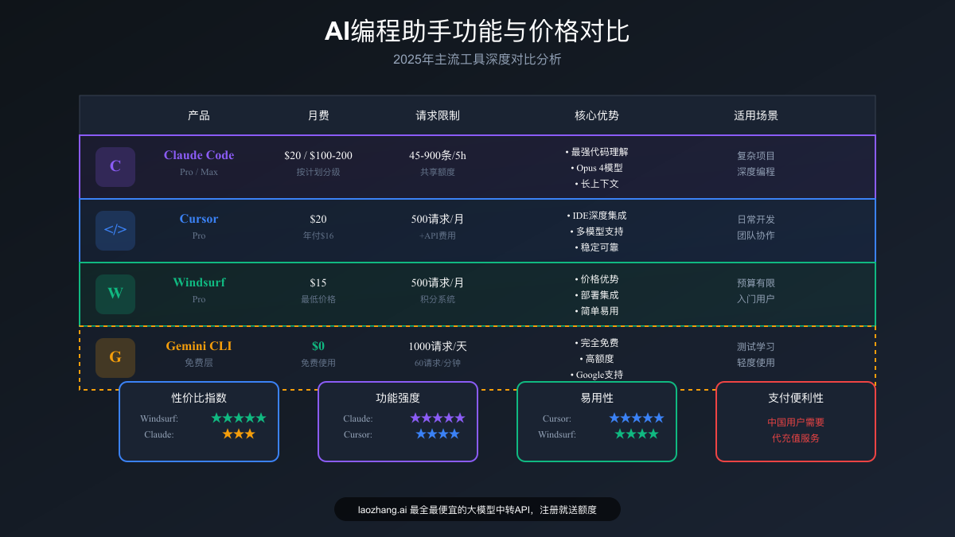The image size is (955, 537).
Task: Select the 'Claude Code' product name
Action: 199,155
